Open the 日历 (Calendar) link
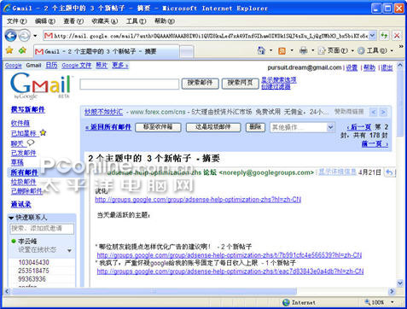The height and width of the screenshot is (309, 407). tap(51, 66)
